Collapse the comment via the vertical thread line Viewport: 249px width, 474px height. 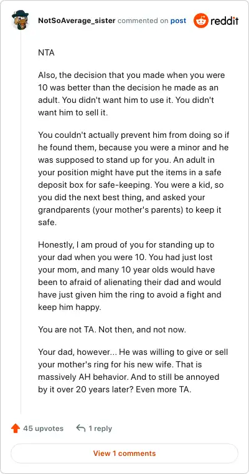(x=21, y=221)
